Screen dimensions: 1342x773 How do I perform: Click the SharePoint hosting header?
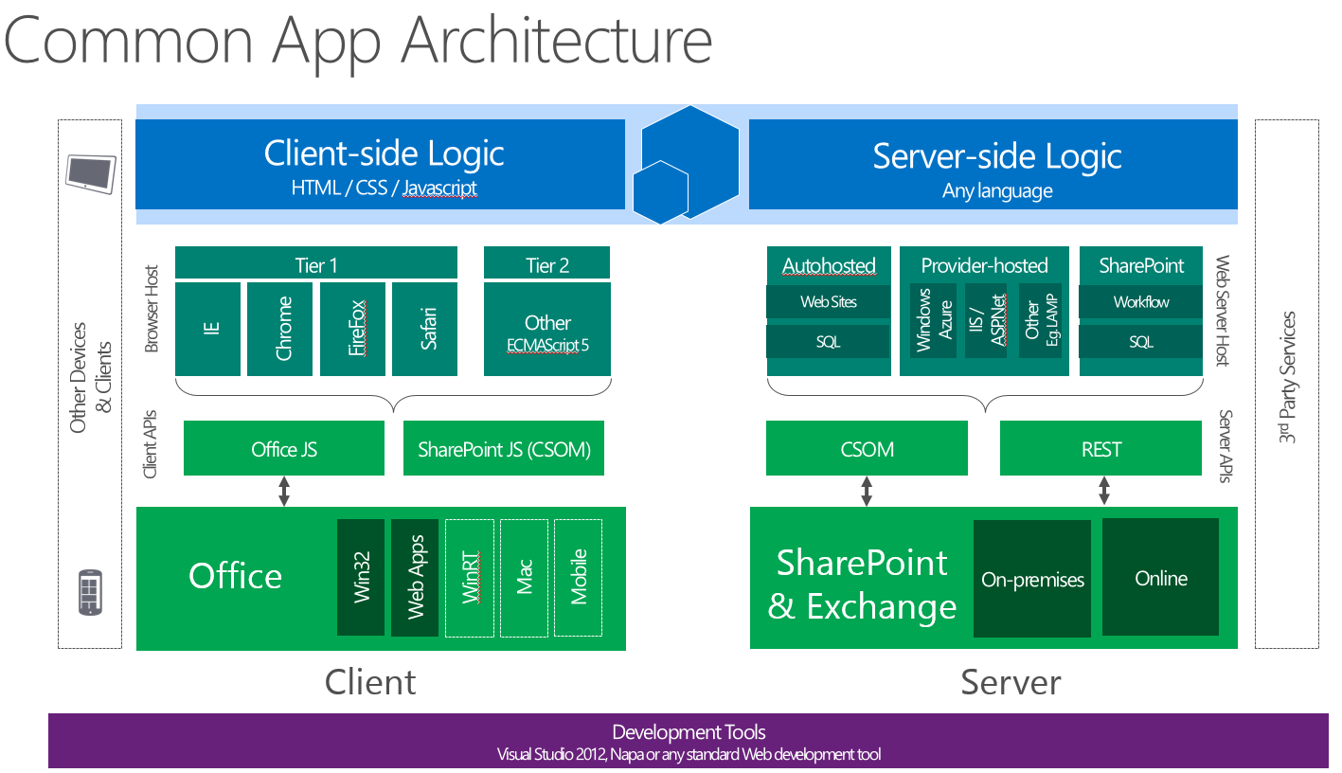tap(1141, 265)
